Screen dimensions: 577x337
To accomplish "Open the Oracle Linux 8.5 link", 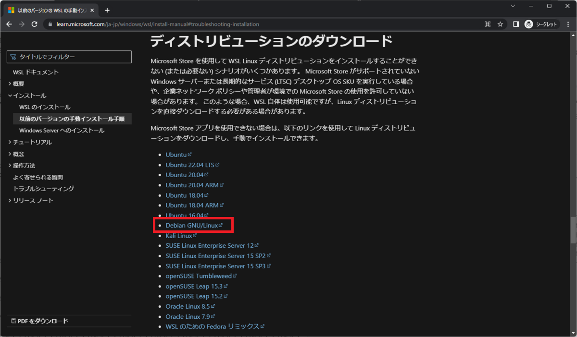I will (x=190, y=306).
